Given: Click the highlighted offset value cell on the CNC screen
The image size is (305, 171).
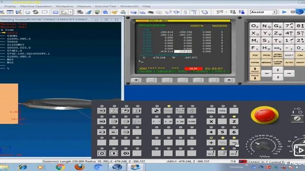Looking at the screenshot, I should (183, 51).
